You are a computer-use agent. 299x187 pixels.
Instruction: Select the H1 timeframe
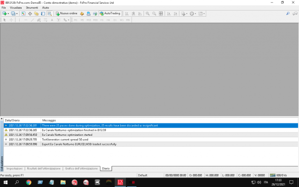102,20
